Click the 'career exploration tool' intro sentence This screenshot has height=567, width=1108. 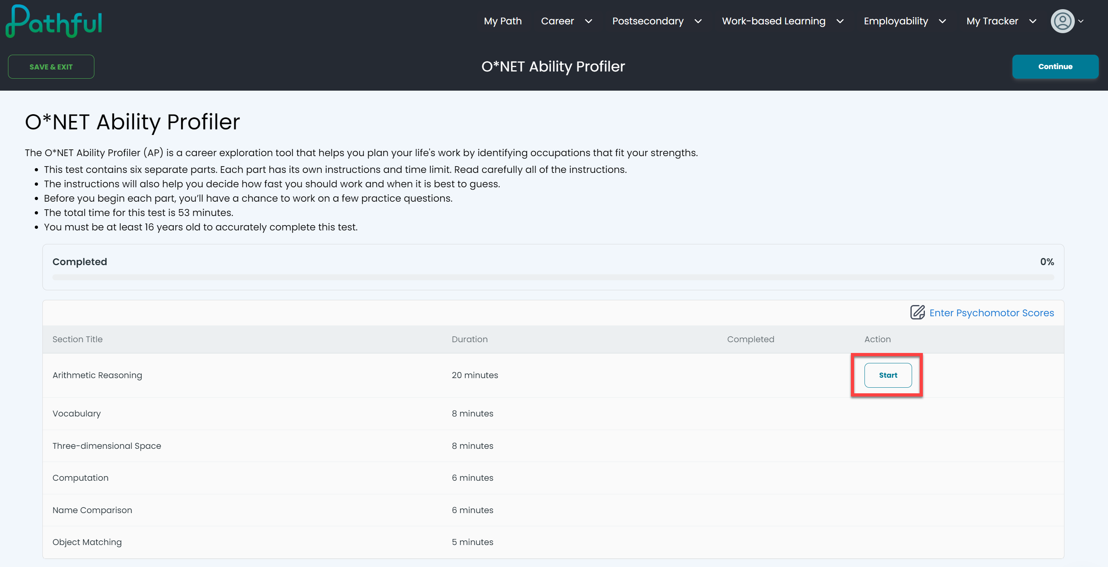361,153
